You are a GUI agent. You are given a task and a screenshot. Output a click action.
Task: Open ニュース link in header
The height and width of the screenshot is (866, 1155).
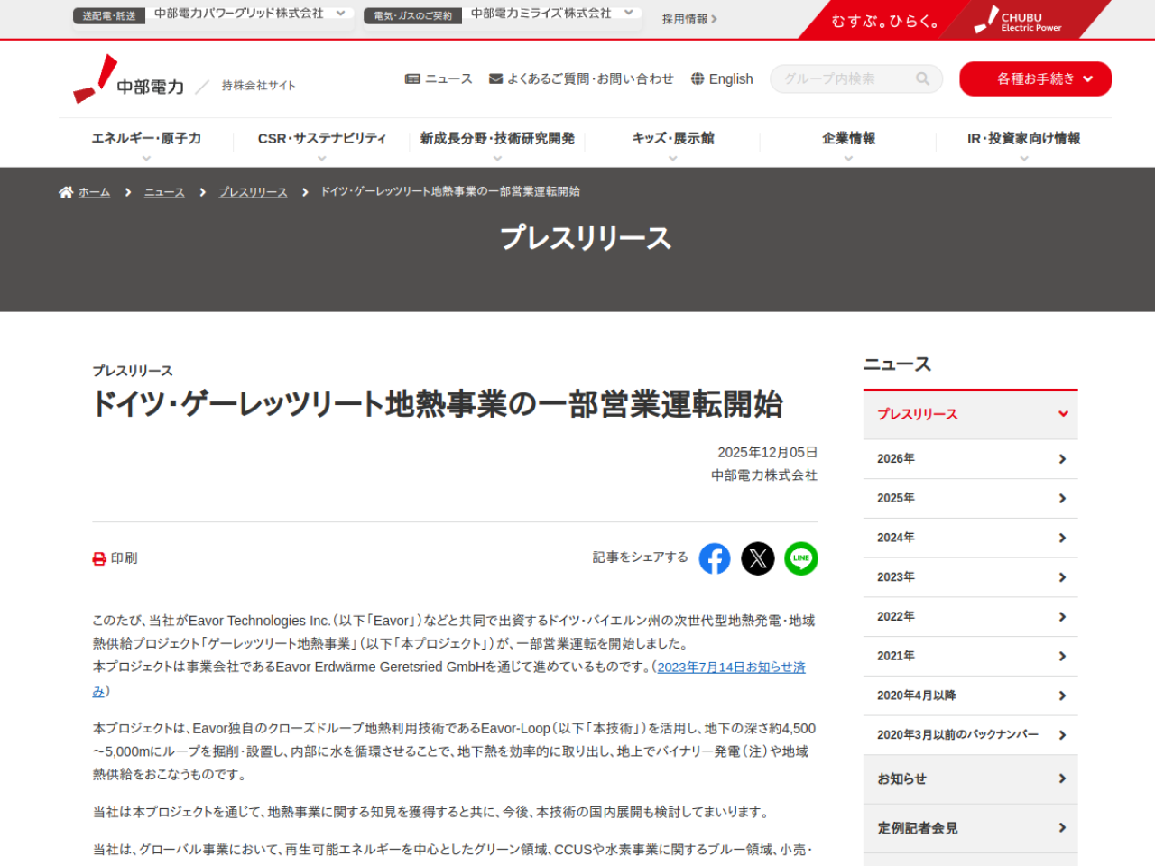point(439,78)
